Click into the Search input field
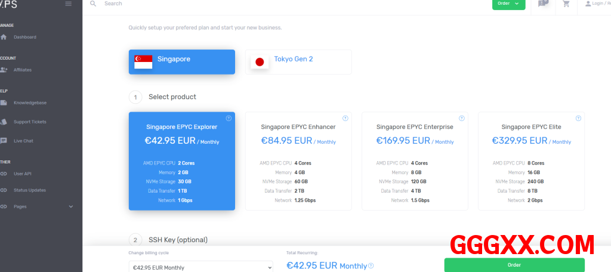This screenshot has width=611, height=272. (x=239, y=4)
